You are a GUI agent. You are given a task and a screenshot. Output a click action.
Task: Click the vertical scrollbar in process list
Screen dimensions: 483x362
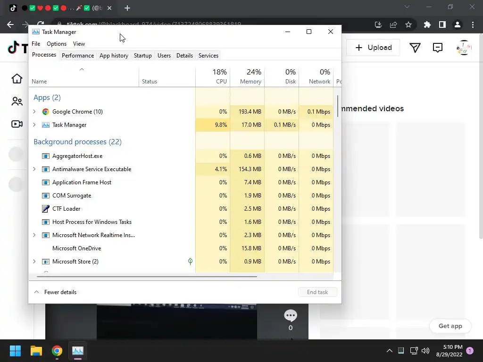[x=338, y=106]
